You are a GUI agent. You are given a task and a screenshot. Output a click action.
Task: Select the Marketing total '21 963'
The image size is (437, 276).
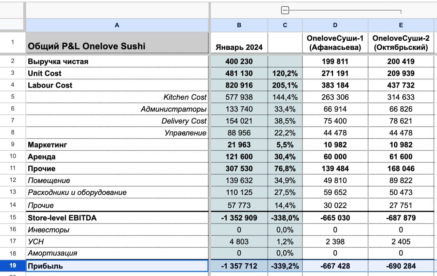click(239, 144)
